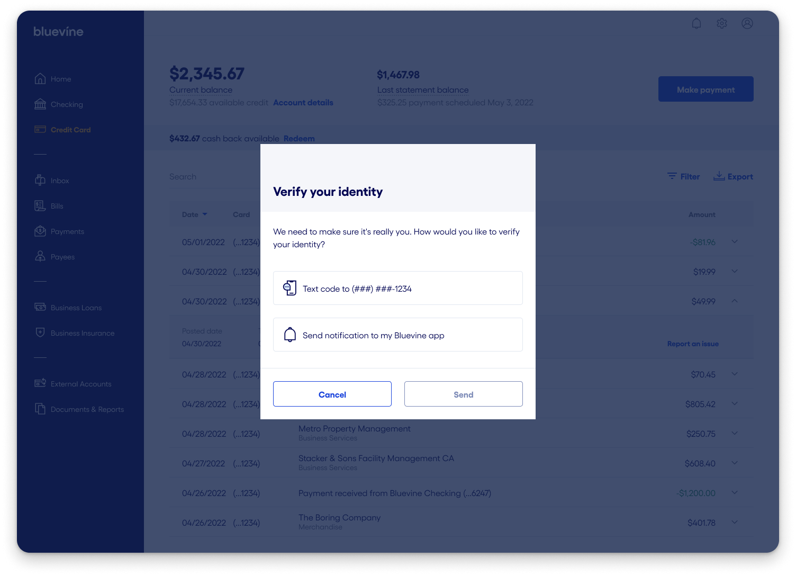The width and height of the screenshot is (796, 576).
Task: Expand the $608.40 transaction row
Action: [x=735, y=463]
